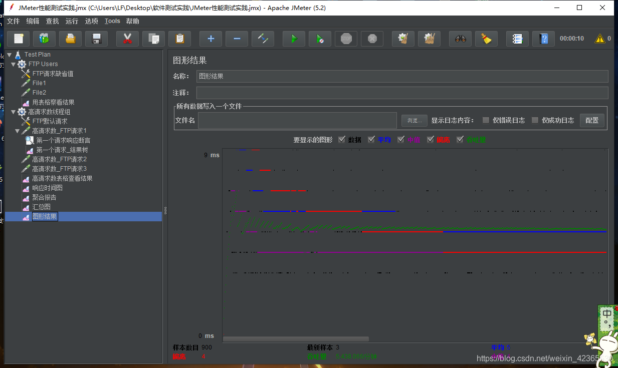Open the 编辑 menu
Screen dimensions: 618x368
click(x=33, y=21)
